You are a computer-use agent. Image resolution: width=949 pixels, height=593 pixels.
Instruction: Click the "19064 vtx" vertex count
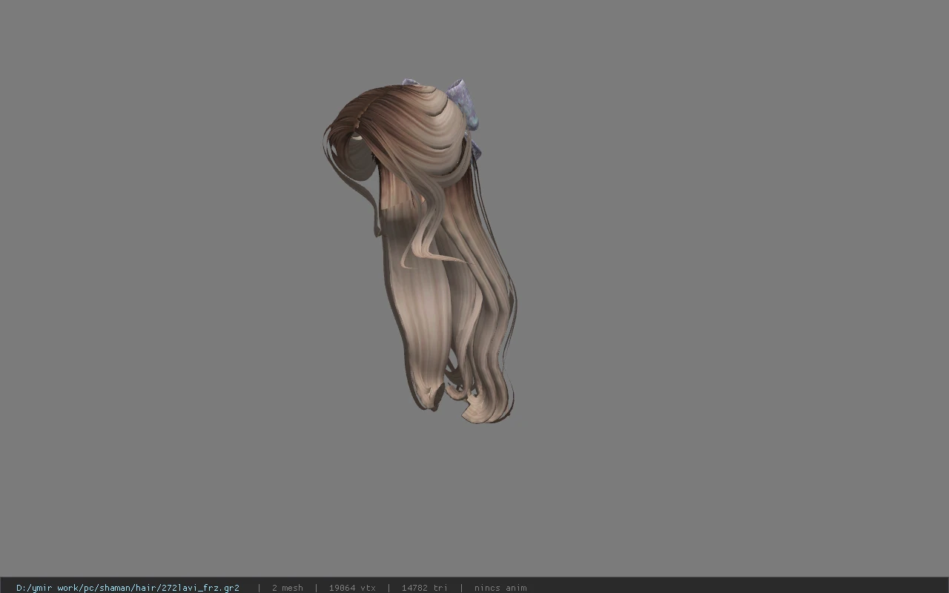click(x=352, y=588)
